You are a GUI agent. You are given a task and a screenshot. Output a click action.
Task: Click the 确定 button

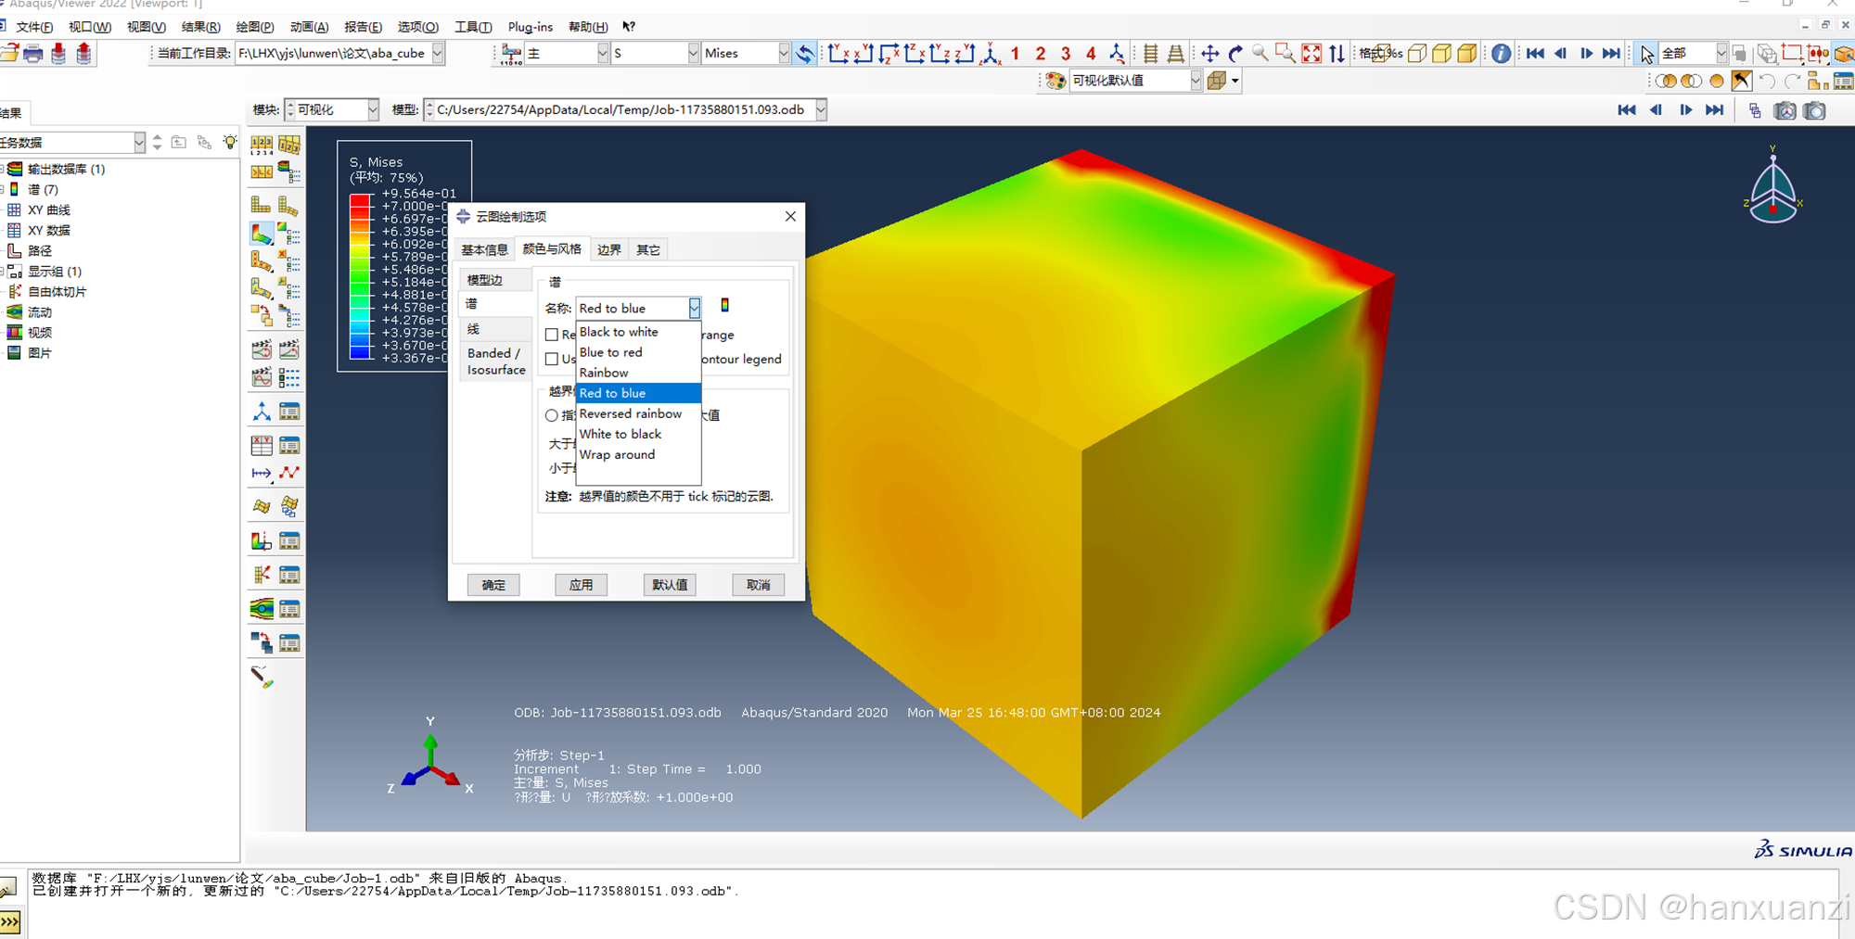click(493, 585)
